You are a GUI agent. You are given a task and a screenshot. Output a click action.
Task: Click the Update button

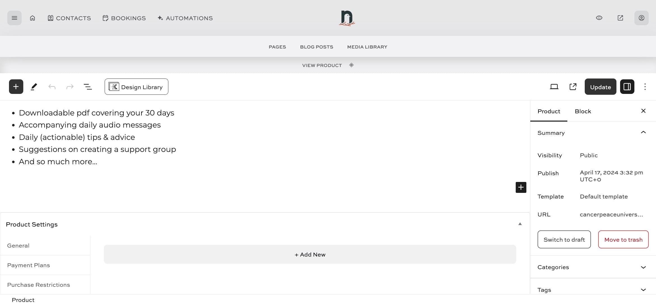pos(600,87)
